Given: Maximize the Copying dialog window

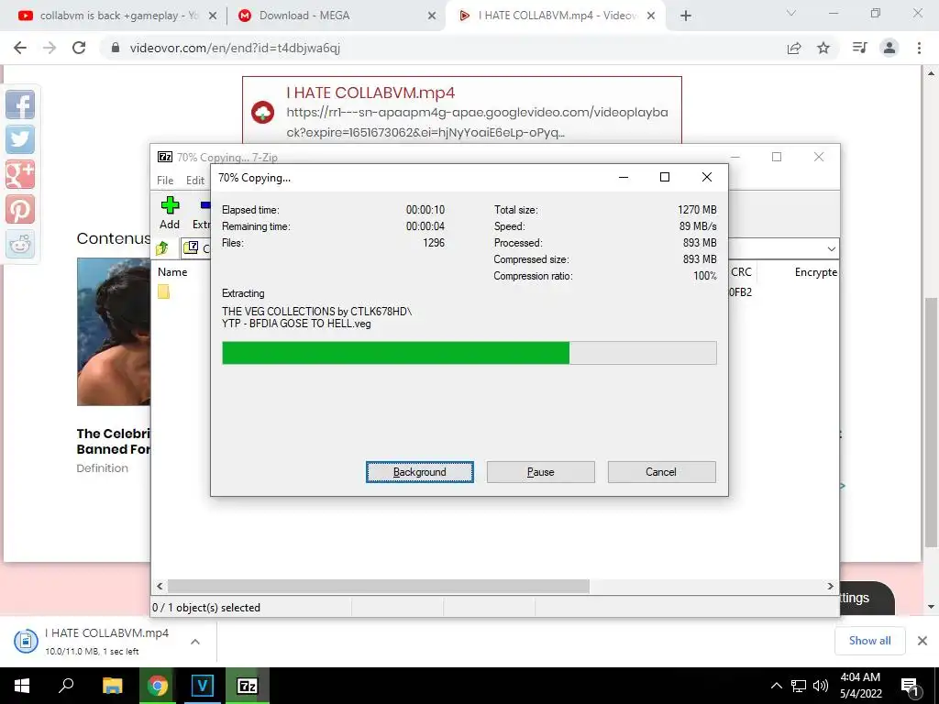Looking at the screenshot, I should 664,177.
